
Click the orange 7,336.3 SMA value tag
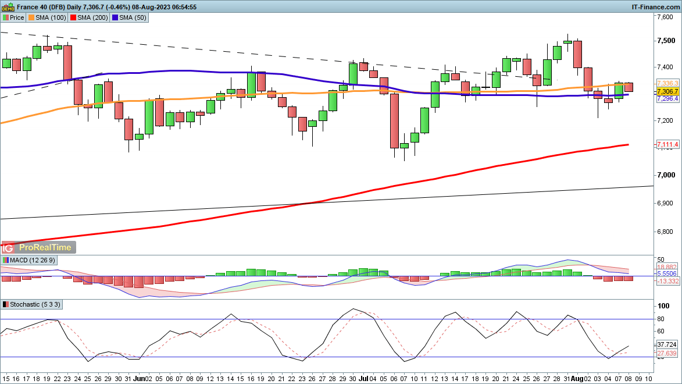coord(667,83)
